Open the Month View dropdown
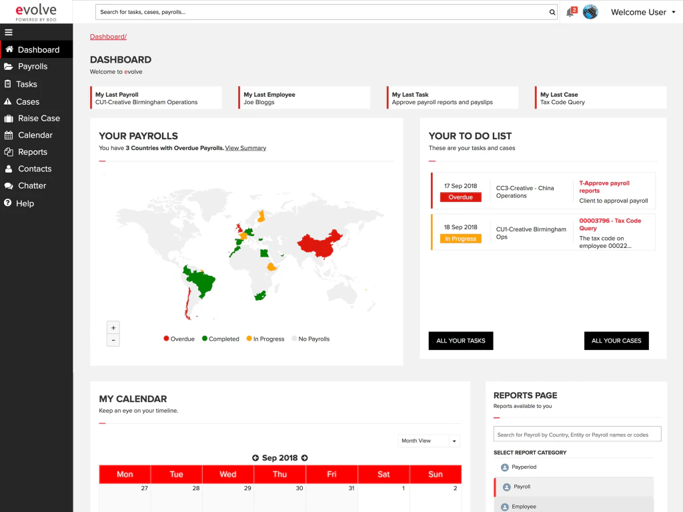The height and width of the screenshot is (512, 683). coord(429,441)
